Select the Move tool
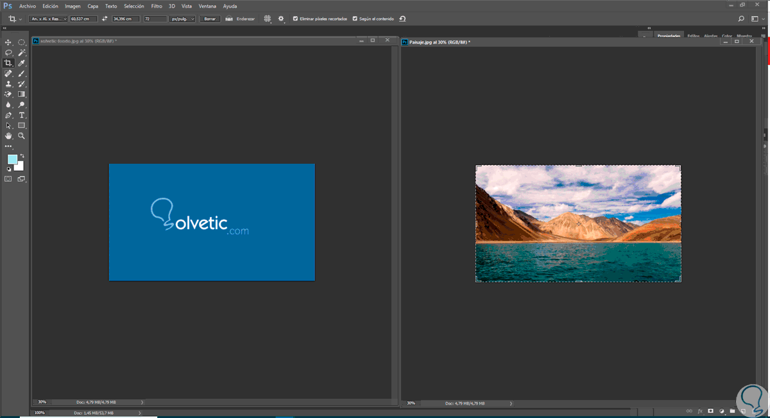 click(8, 42)
